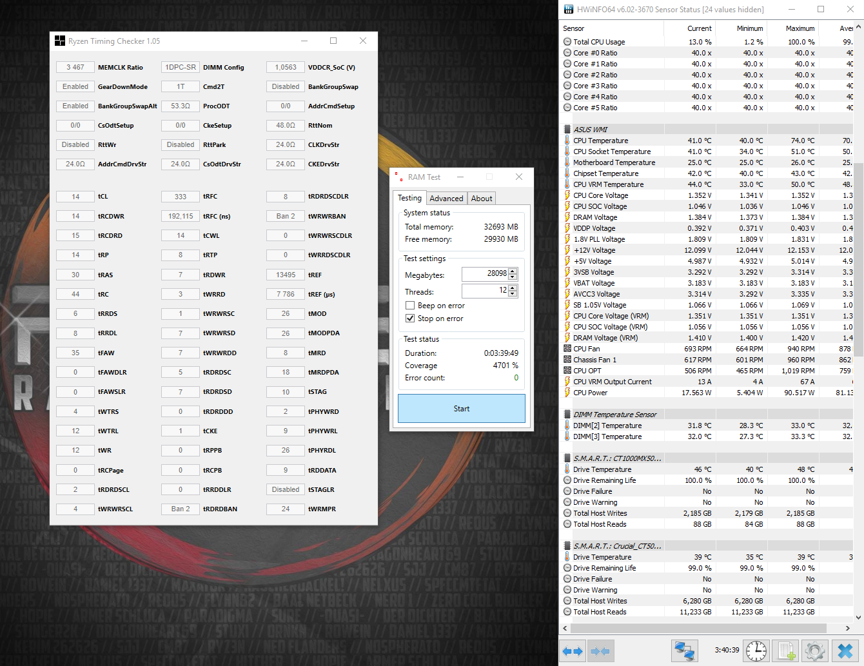The width and height of the screenshot is (864, 666).
Task: Increase Megabytes value with up arrow
Action: tap(513, 271)
